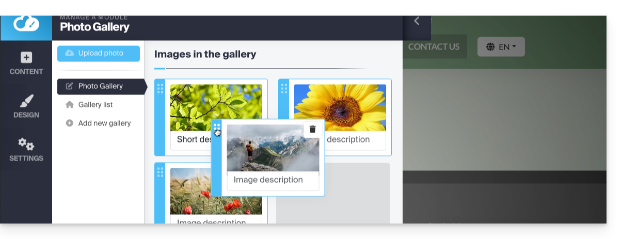The height and width of the screenshot is (239, 622).
Task: Click drag handle on green leaves card
Action: tap(160, 89)
